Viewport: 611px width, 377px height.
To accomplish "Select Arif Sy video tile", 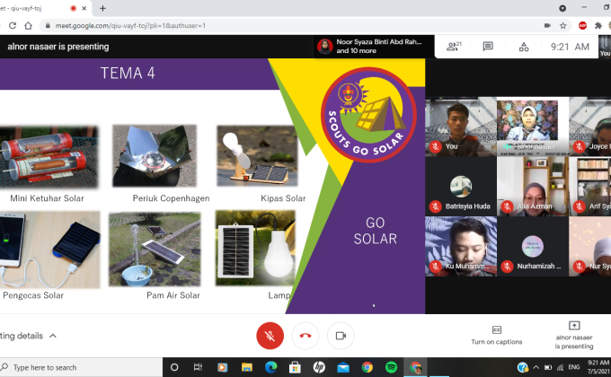I will coord(590,187).
